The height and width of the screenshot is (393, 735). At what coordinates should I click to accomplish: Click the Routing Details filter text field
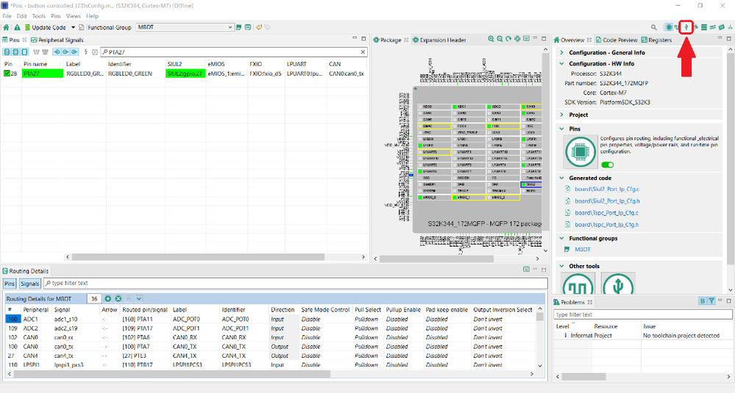(x=295, y=283)
